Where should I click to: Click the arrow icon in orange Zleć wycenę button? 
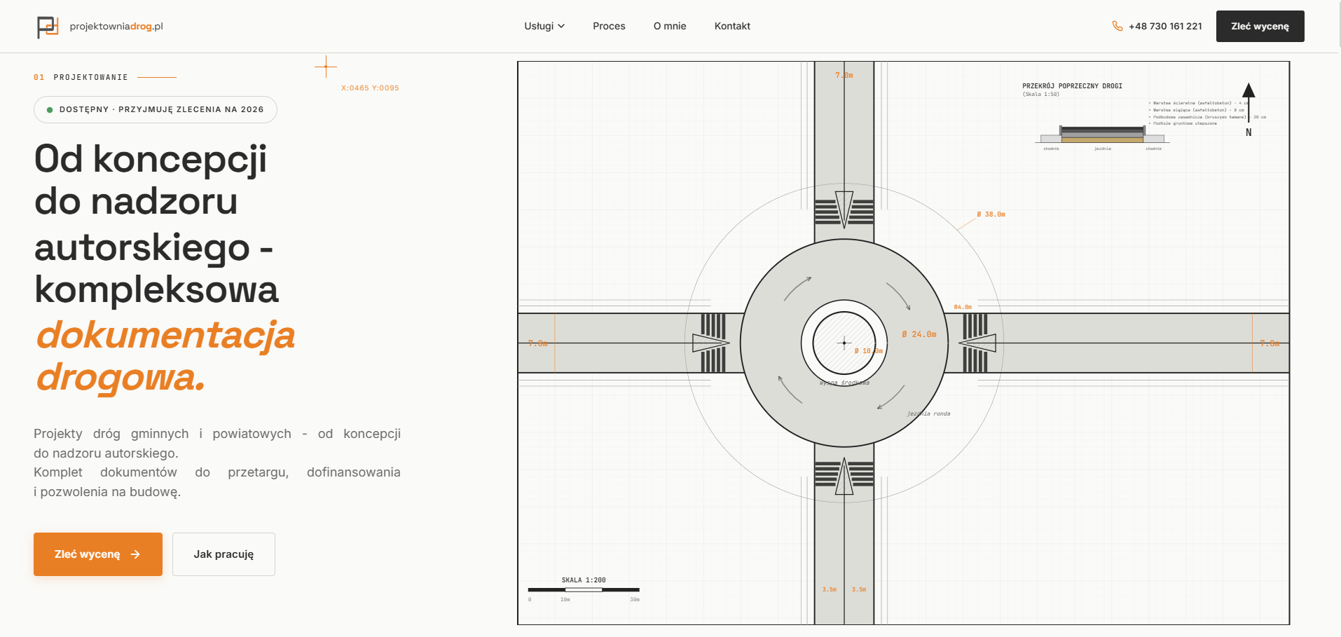tap(136, 554)
